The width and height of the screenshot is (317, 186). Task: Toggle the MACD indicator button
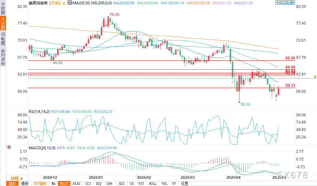point(64,184)
